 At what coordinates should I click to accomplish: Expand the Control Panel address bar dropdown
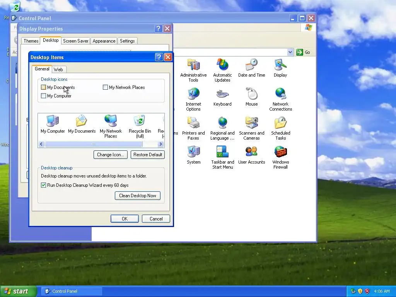(290, 52)
